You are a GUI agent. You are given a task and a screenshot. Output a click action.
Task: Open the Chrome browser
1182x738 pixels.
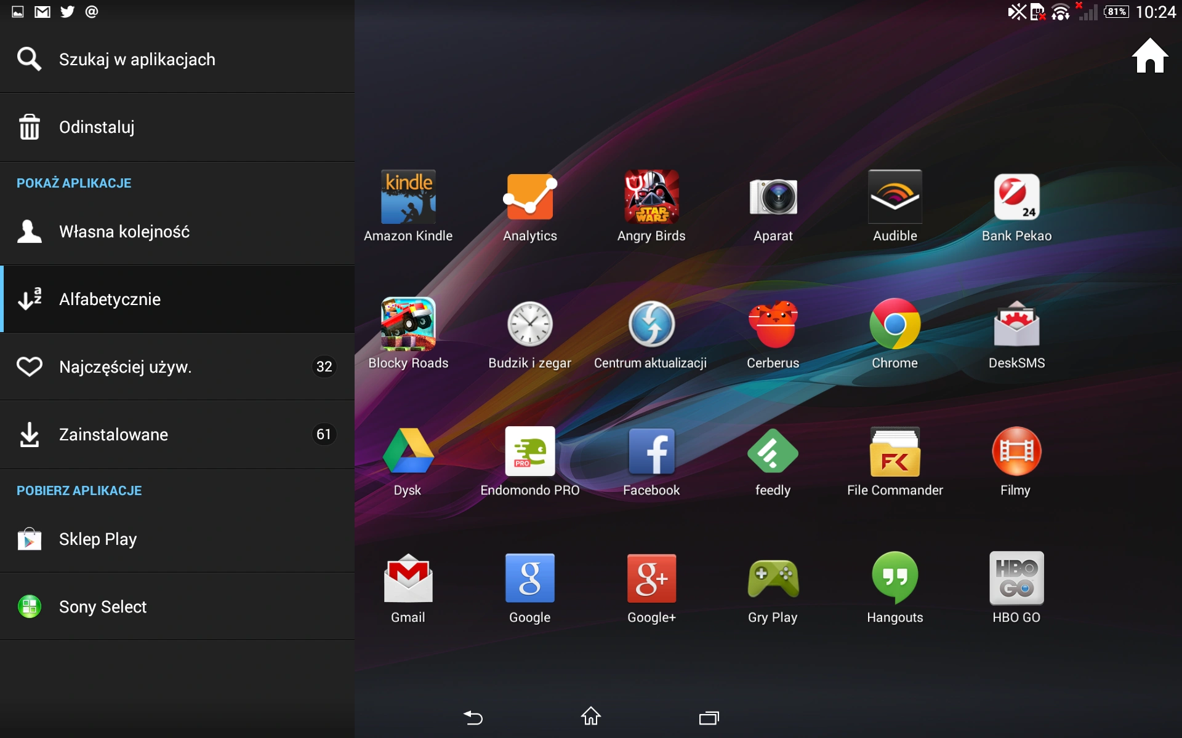(895, 333)
